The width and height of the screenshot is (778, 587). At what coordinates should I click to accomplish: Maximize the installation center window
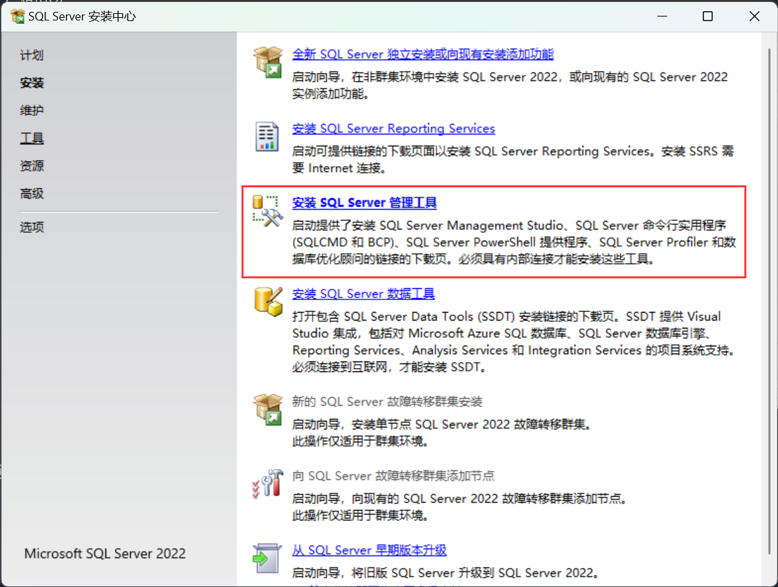point(707,16)
